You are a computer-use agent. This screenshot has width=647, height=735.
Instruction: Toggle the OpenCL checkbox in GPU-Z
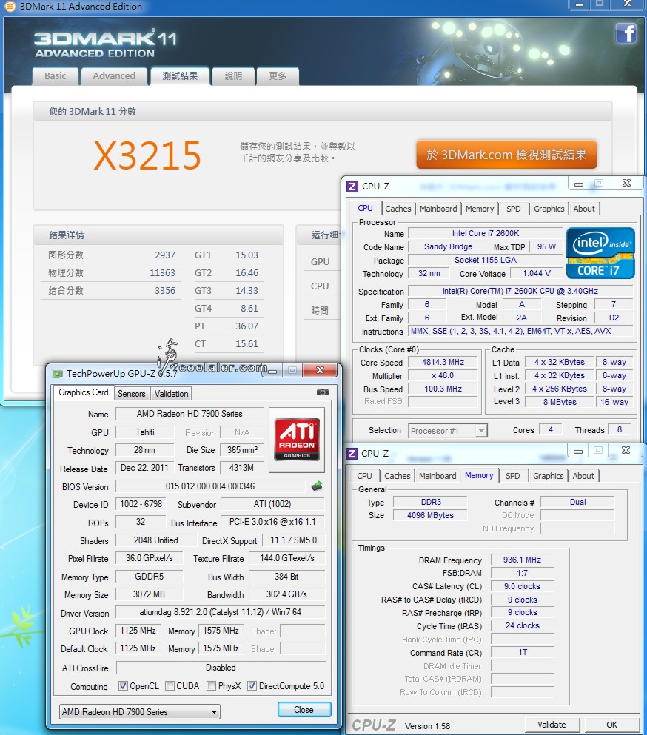[123, 686]
